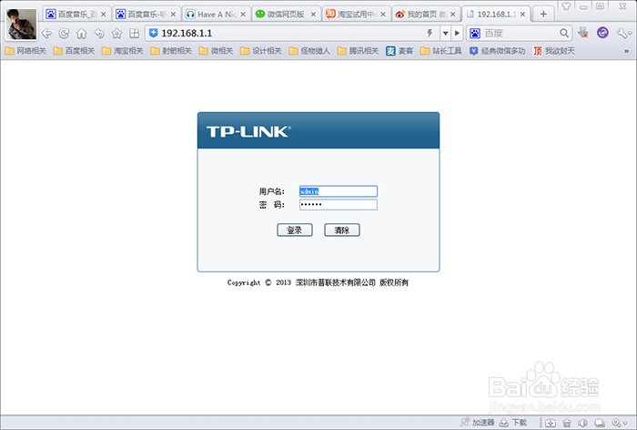Image resolution: width=637 pixels, height=430 pixels.
Task: Switch to the 淘宝试用中心 tab
Action: click(356, 15)
